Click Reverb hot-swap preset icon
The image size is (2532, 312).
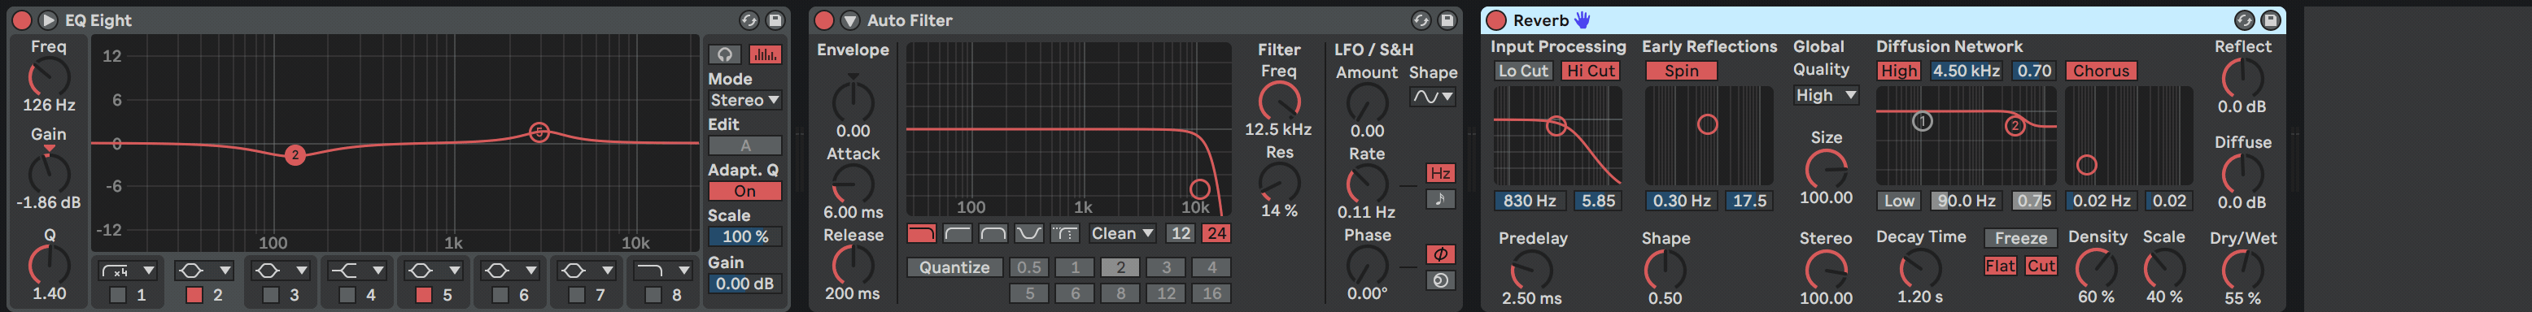click(2244, 19)
